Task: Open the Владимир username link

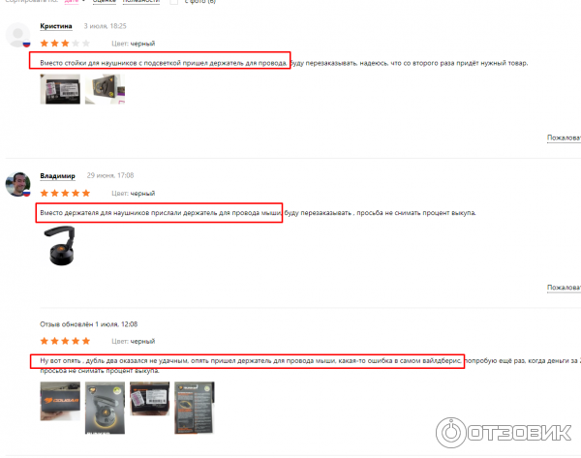Action: click(x=57, y=175)
